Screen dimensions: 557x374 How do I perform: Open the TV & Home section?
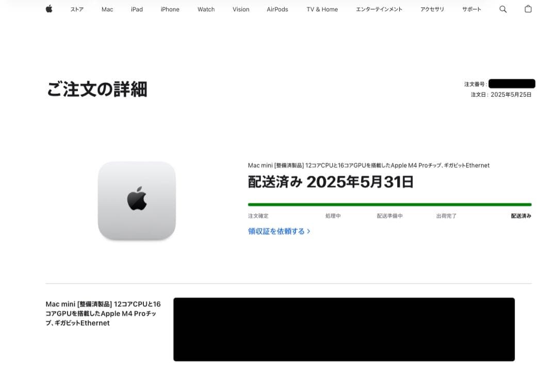coord(322,9)
